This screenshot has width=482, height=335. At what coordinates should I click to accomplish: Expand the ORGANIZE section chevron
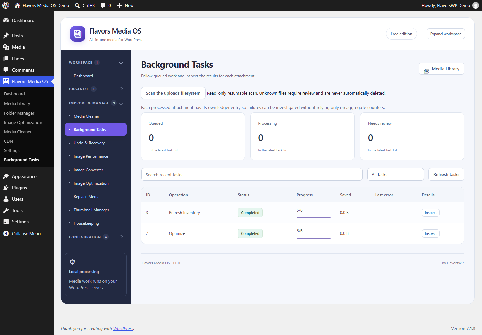click(122, 89)
